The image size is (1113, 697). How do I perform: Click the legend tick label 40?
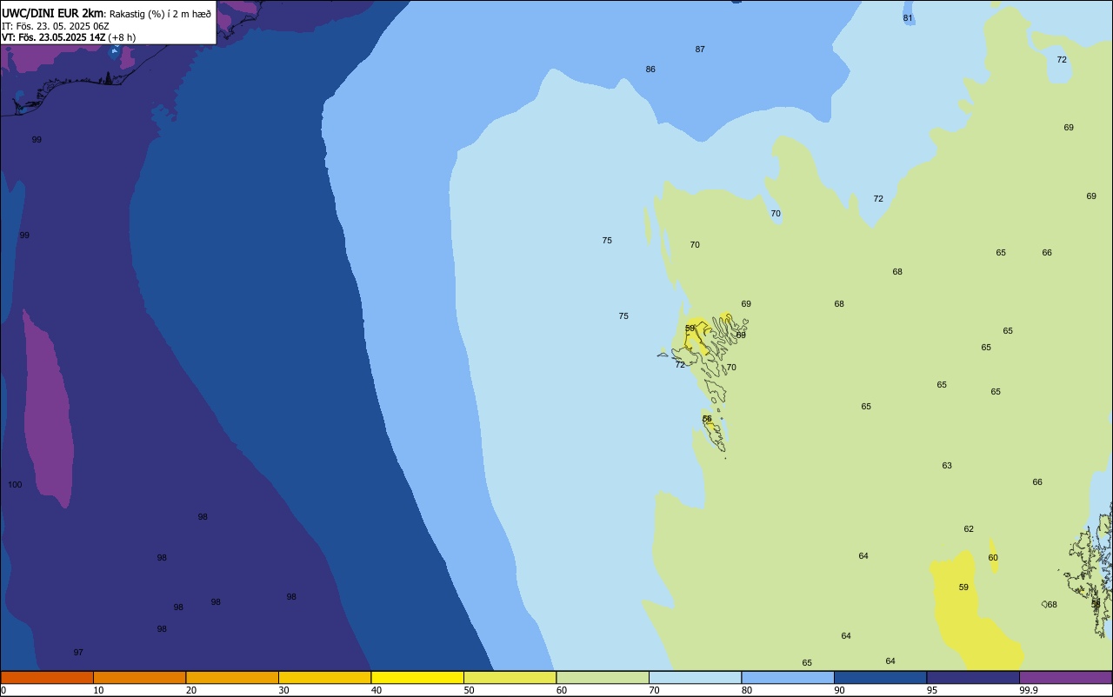[x=377, y=690]
